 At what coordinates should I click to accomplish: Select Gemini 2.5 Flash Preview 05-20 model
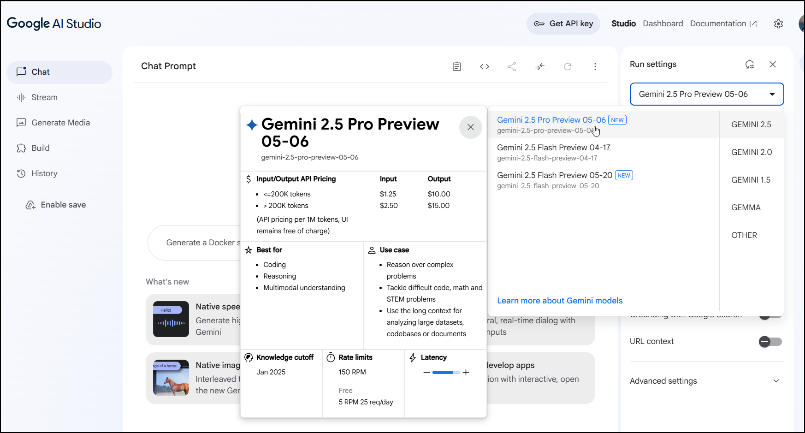coord(604,180)
